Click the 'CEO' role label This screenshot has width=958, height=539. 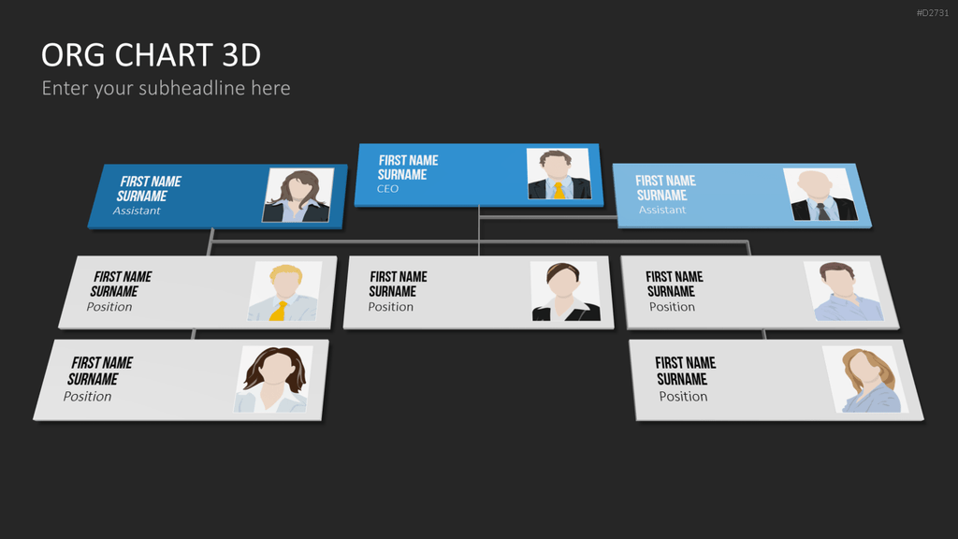click(387, 189)
